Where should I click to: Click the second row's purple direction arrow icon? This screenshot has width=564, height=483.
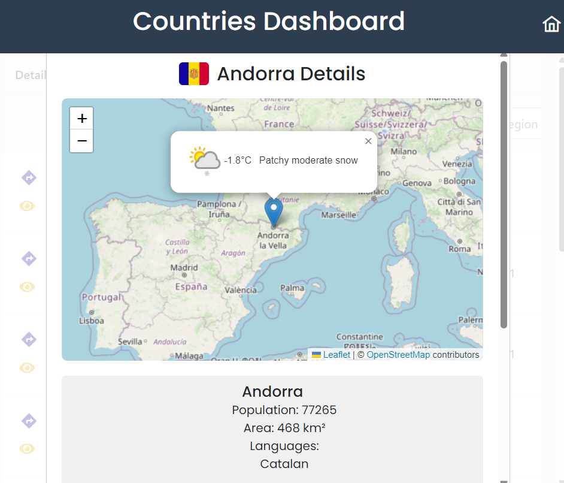pos(29,258)
